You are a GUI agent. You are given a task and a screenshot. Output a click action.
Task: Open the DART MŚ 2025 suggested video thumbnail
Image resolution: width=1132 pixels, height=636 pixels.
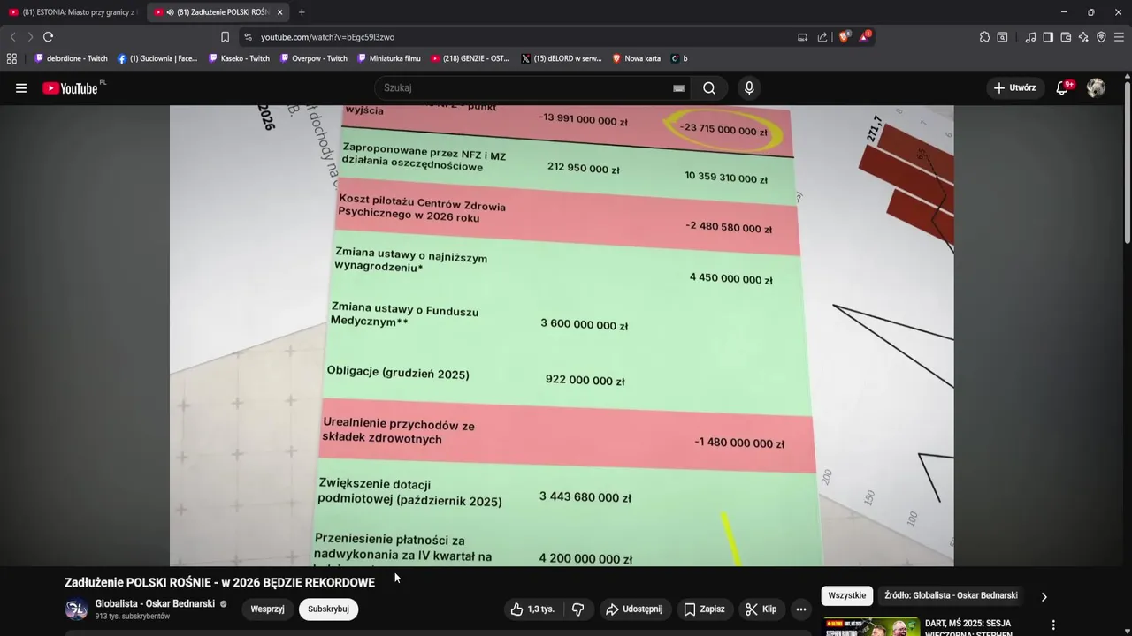pos(872,626)
